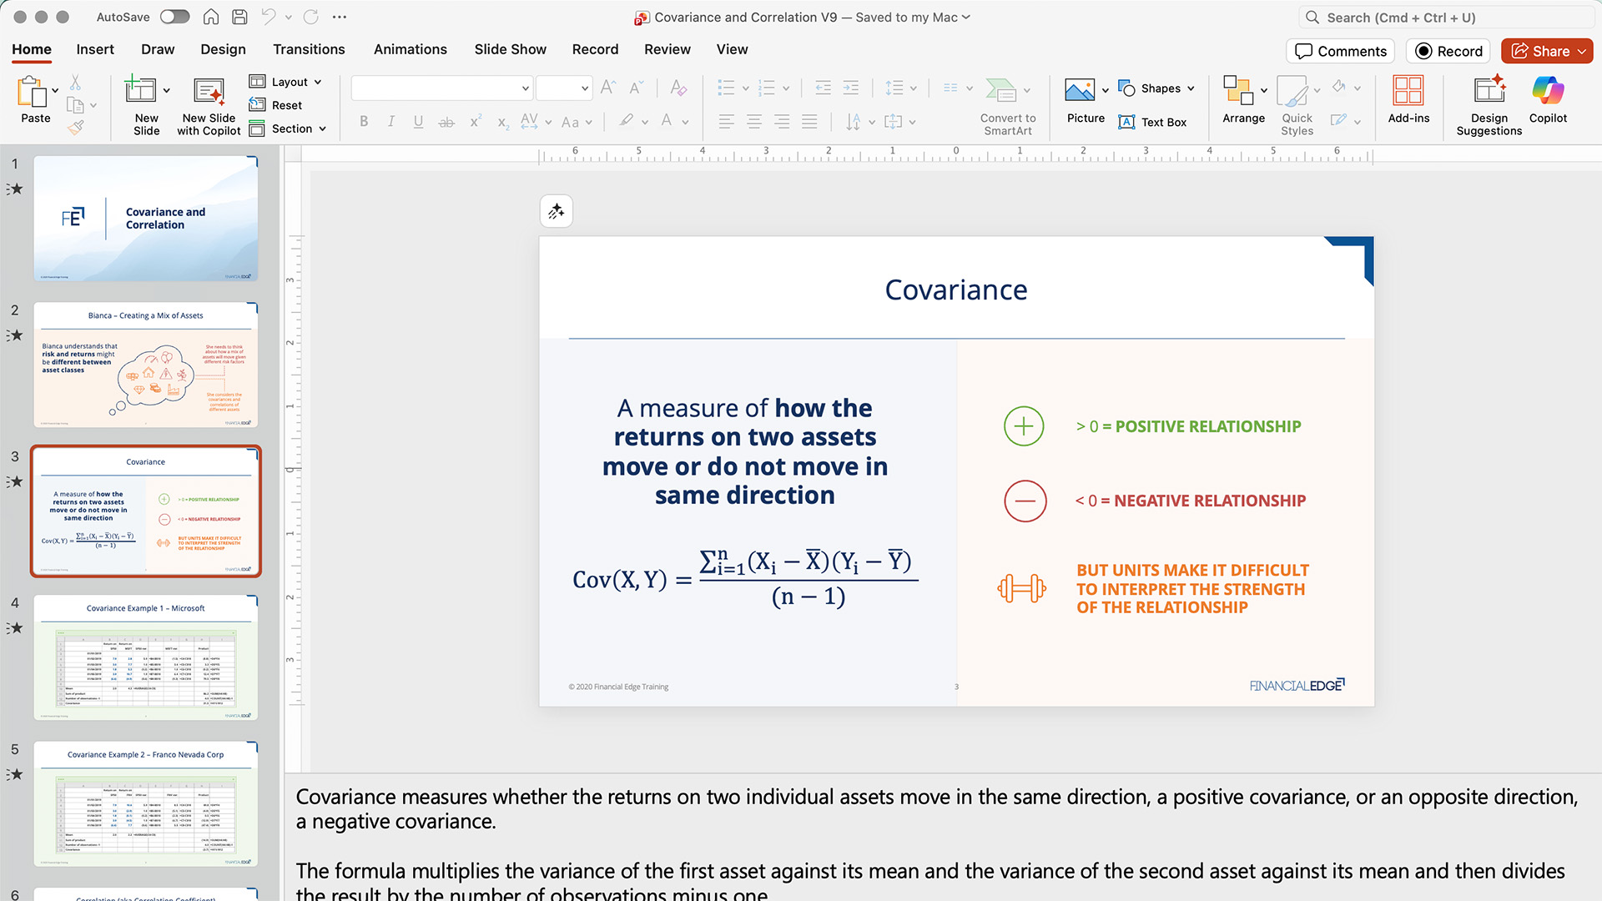Click the New Slide icon
Image resolution: width=1602 pixels, height=901 pixels.
pos(140,90)
